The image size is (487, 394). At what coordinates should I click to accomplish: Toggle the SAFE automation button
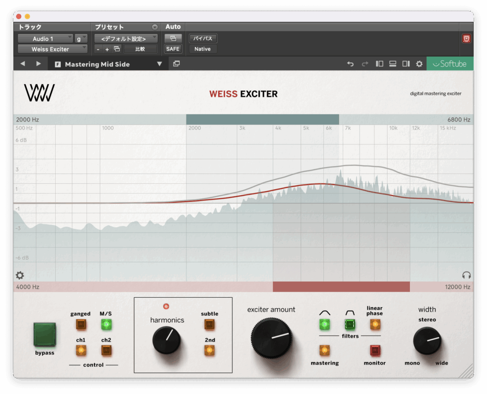(x=173, y=49)
